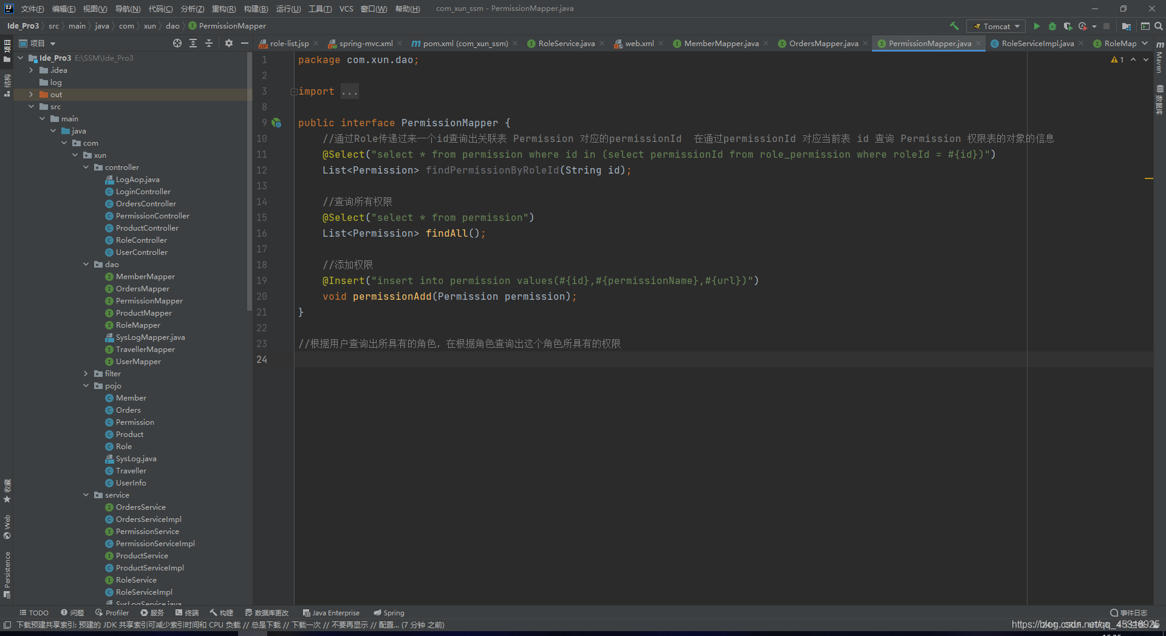The width and height of the screenshot is (1166, 636).
Task: Open the profiler options dropdown arrow
Action: point(1094,26)
